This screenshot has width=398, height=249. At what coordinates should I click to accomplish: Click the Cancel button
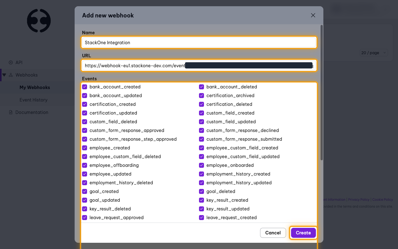pyautogui.click(x=273, y=233)
